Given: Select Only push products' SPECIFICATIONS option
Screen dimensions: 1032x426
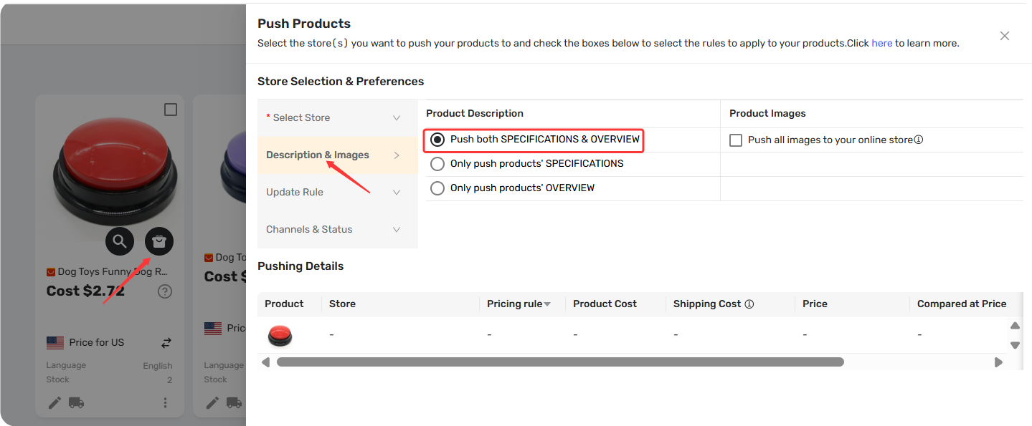Looking at the screenshot, I should tap(437, 164).
